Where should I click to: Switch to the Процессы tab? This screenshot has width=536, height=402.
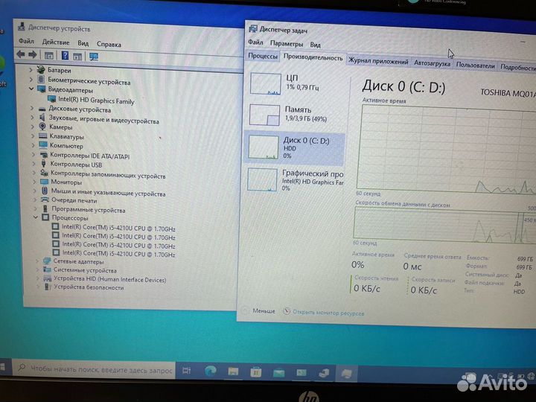click(263, 56)
